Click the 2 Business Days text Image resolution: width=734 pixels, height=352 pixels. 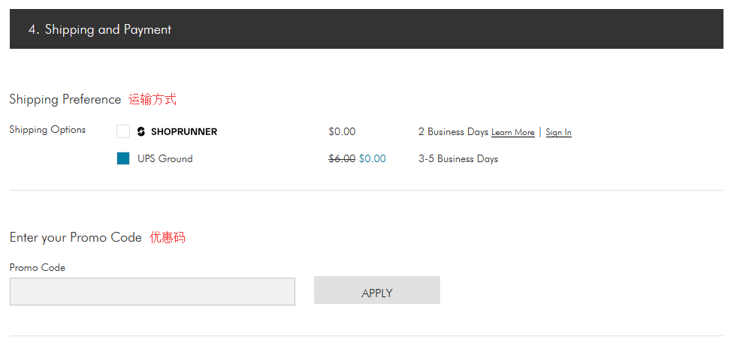click(x=453, y=131)
